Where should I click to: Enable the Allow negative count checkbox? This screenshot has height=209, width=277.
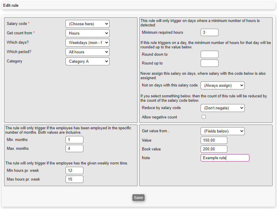[204, 117]
